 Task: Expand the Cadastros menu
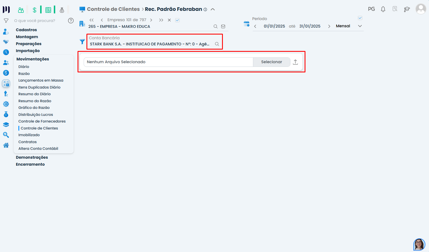pos(26,30)
